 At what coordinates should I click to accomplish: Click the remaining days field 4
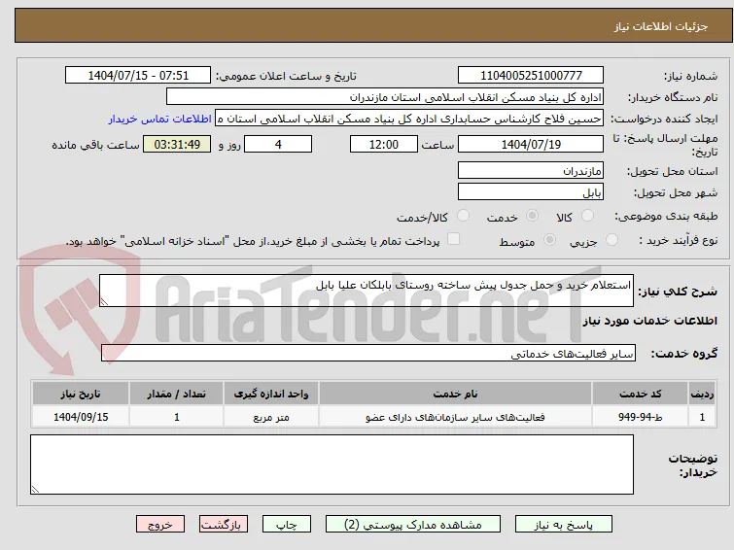[x=278, y=144]
